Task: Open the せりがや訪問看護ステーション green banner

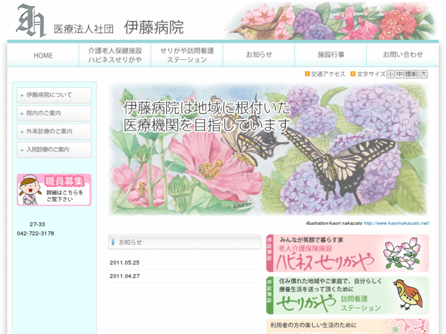Action: coord(348,295)
